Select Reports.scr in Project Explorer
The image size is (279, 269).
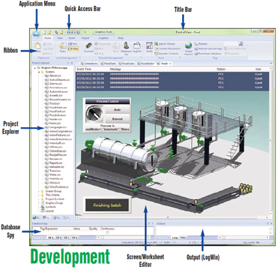pyautogui.click(x=54, y=163)
